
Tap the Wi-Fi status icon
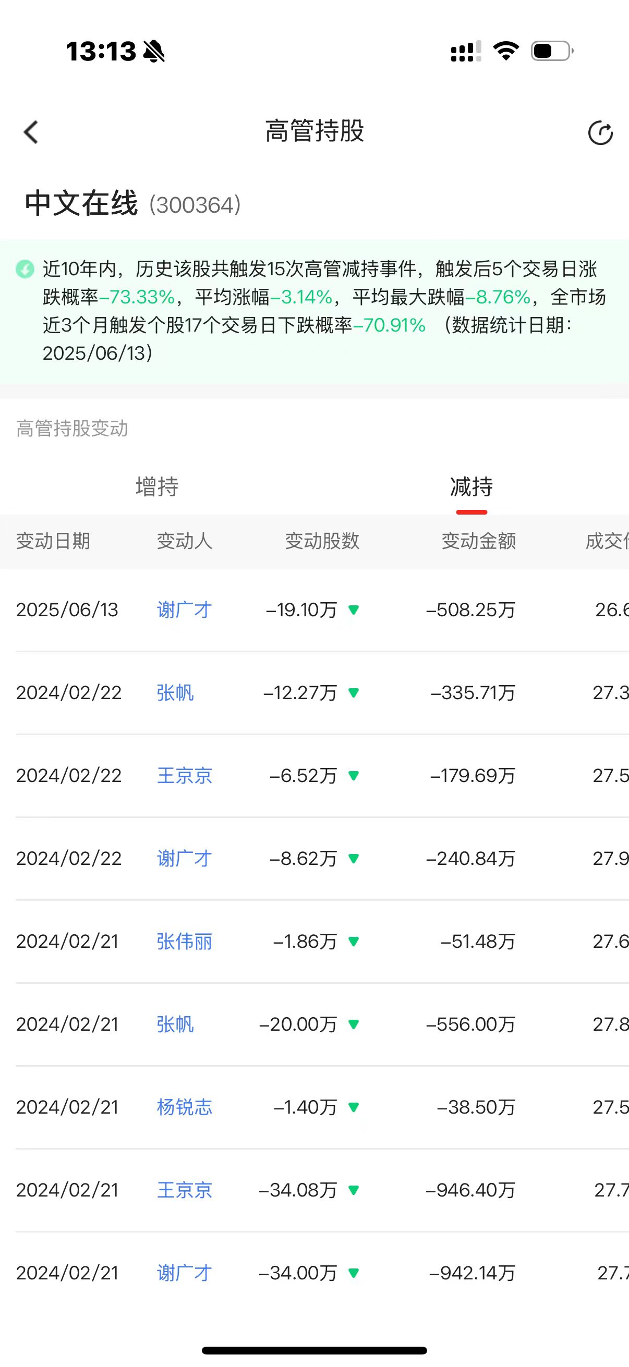(506, 51)
